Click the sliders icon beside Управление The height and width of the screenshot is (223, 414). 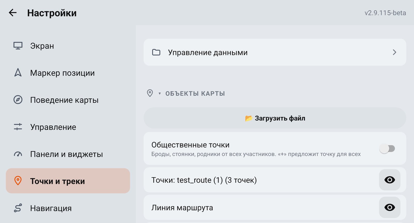tap(18, 127)
